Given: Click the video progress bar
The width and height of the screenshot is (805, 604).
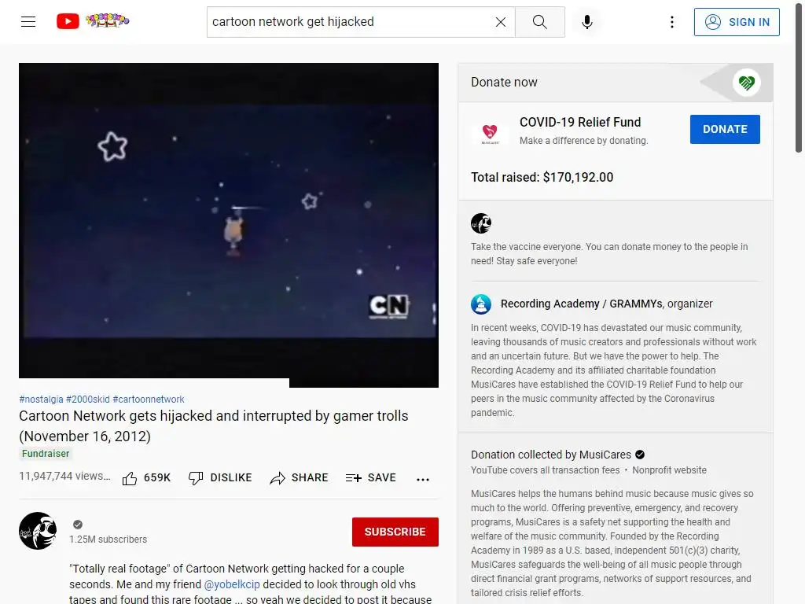Looking at the screenshot, I should click(x=229, y=383).
